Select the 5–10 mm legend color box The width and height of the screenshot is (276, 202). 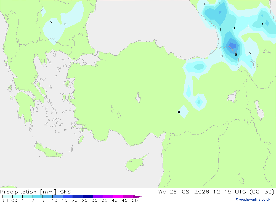48,196
